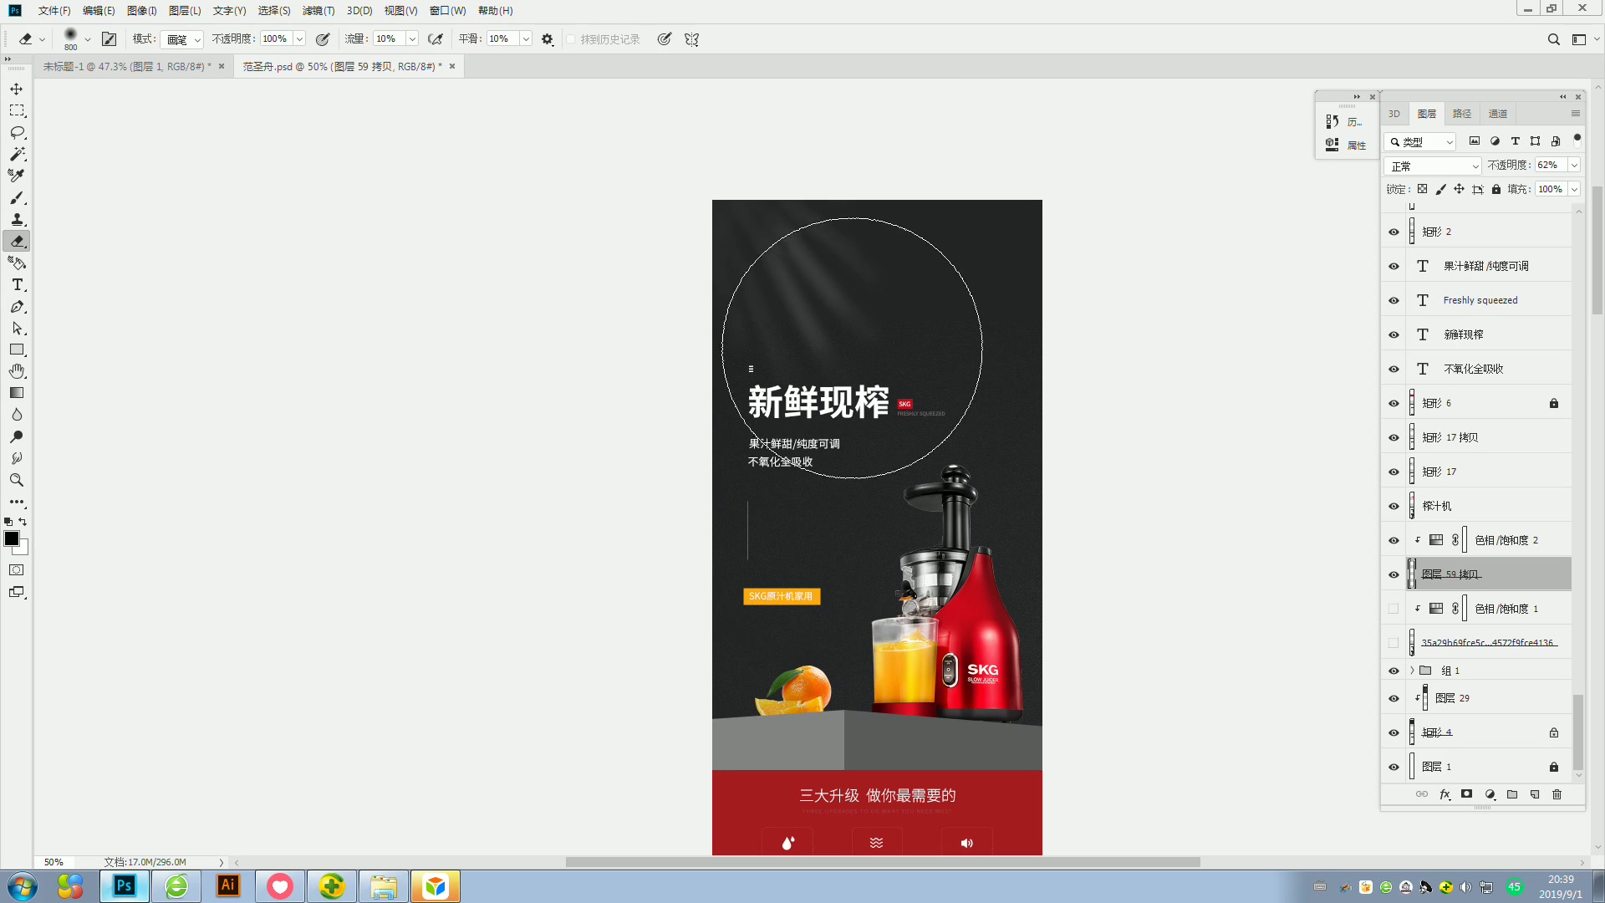Select the Zoom tool
This screenshot has height=903, width=1605.
pos(17,480)
